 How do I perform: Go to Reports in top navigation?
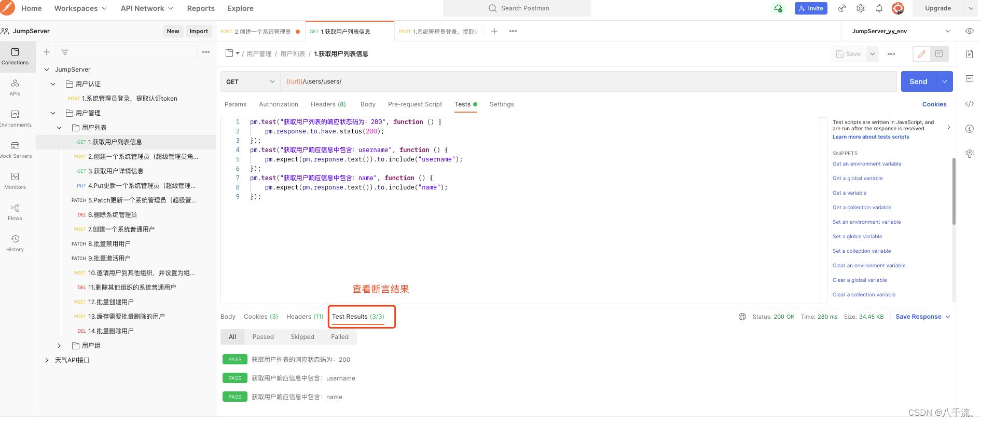(x=201, y=8)
